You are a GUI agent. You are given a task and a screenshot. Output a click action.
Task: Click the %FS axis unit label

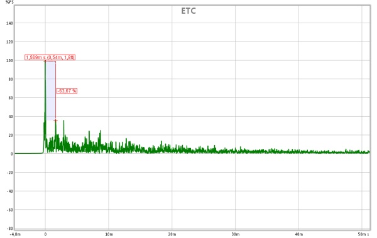(9, 2)
